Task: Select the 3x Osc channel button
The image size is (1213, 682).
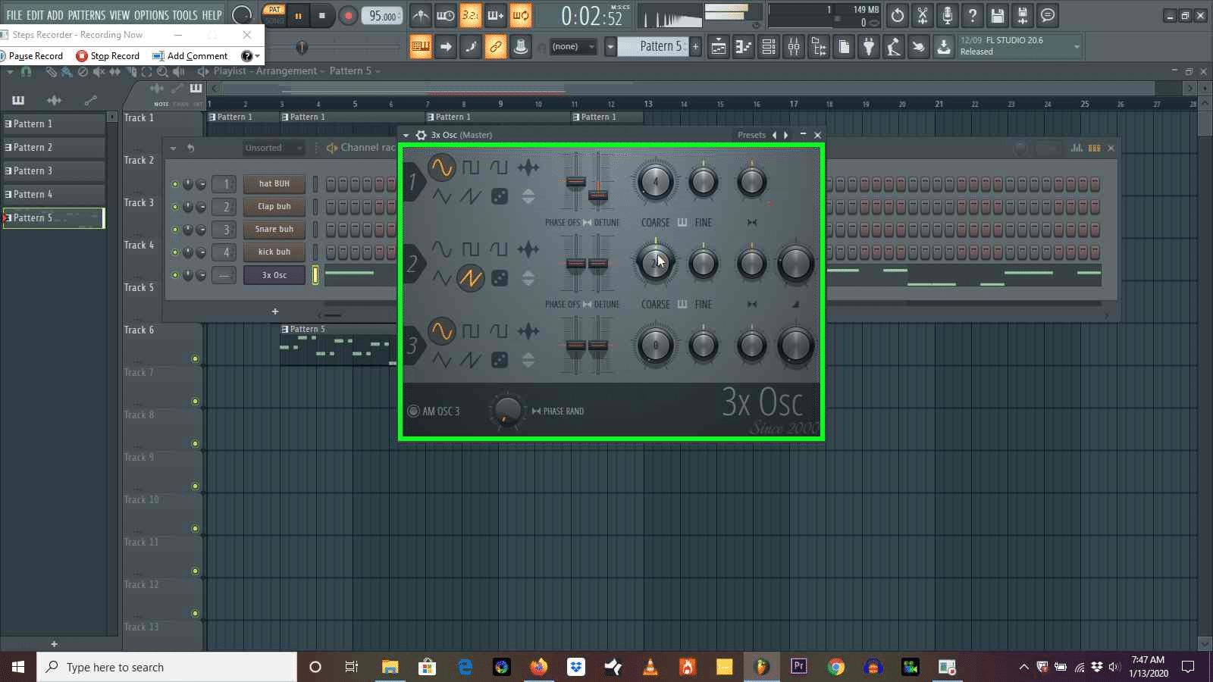Action: coord(274,275)
